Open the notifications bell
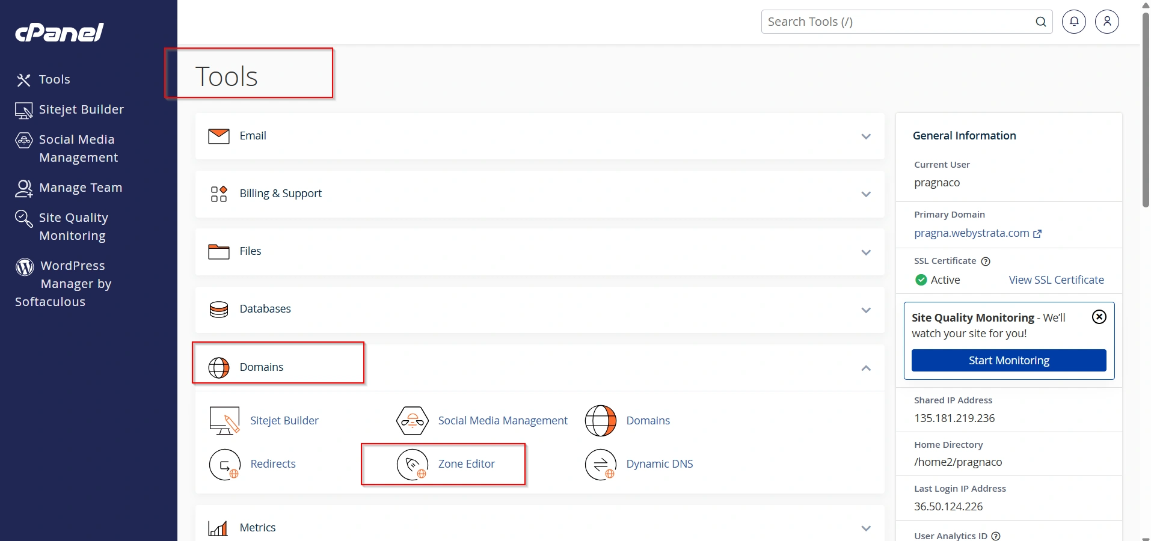Viewport: 1151px width, 541px height. [x=1074, y=22]
